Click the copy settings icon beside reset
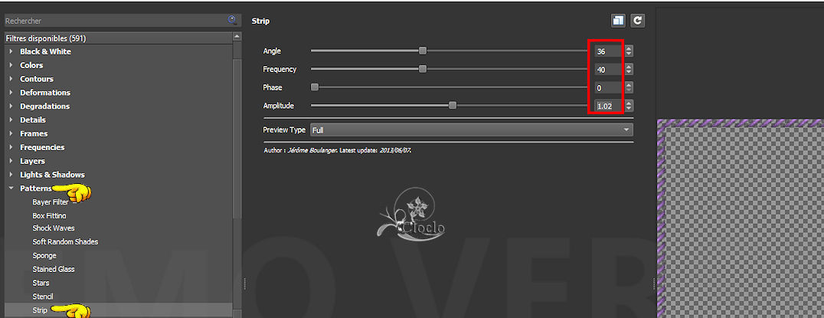This screenshot has width=824, height=318. [x=618, y=21]
